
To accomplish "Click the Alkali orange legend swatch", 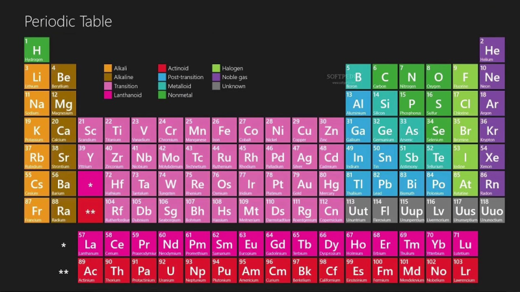I will (x=108, y=68).
